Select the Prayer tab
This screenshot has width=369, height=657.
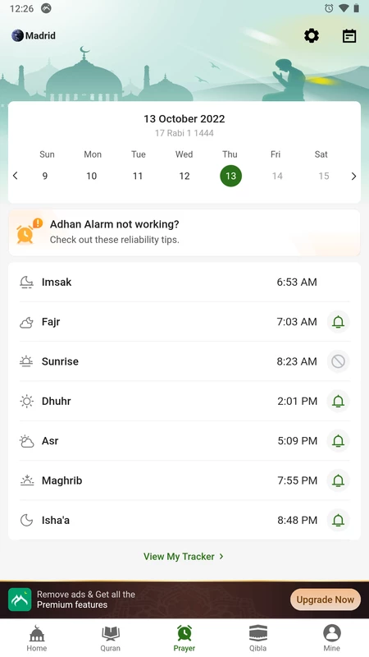(184, 638)
